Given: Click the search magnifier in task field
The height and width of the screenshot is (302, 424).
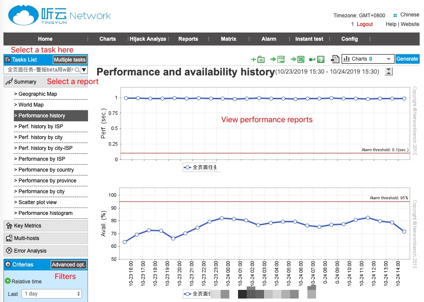Looking at the screenshot, I should (x=77, y=70).
